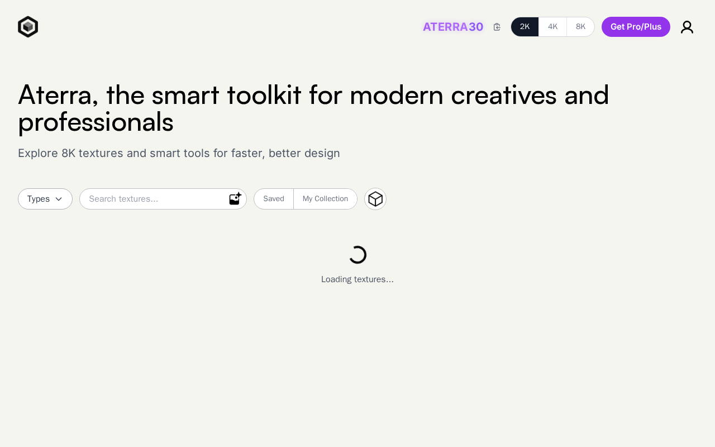This screenshot has height=447, width=715.
Task: Show the Saved textures tab
Action: (x=274, y=199)
